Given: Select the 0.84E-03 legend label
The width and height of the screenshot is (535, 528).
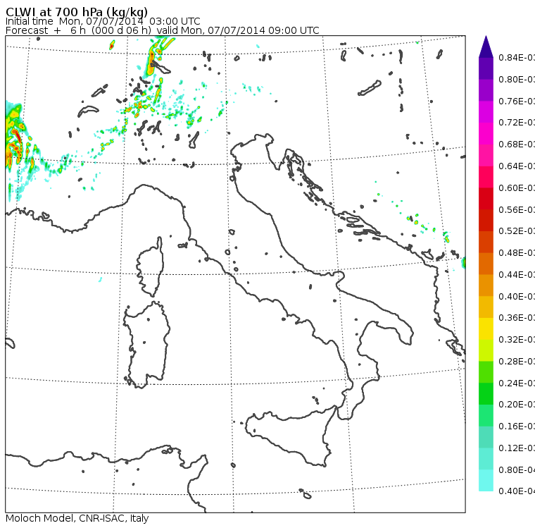Looking at the screenshot, I should 517,57.
